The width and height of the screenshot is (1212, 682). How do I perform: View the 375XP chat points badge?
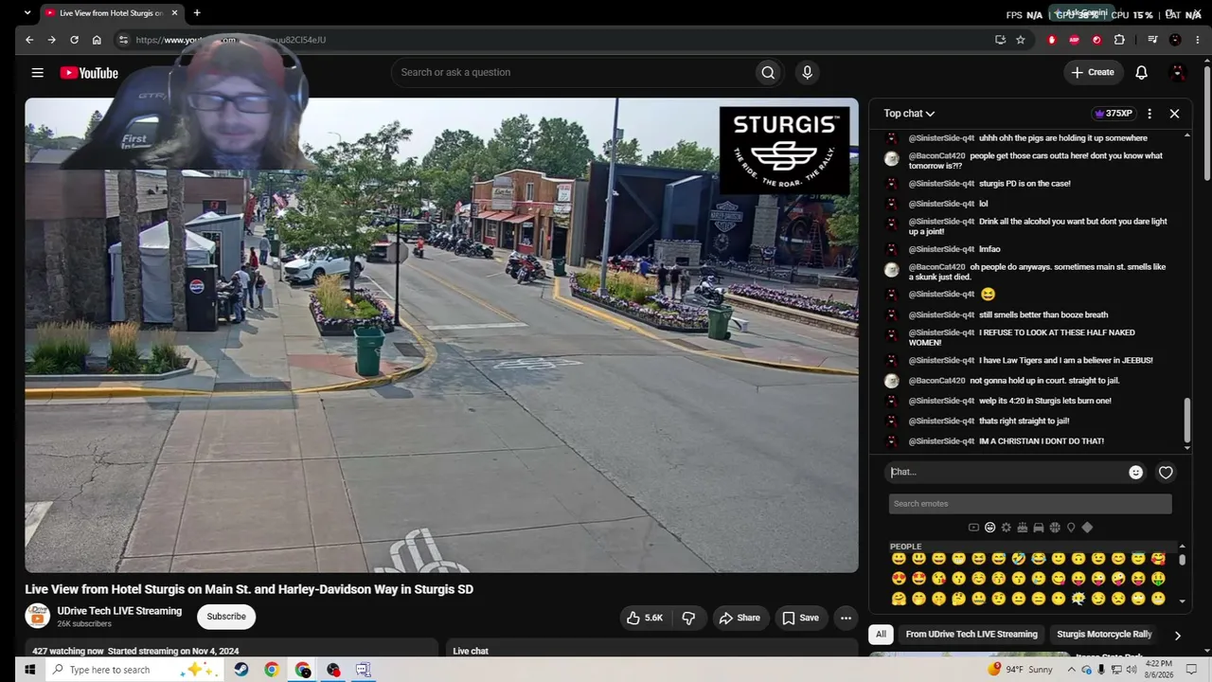(x=1113, y=114)
